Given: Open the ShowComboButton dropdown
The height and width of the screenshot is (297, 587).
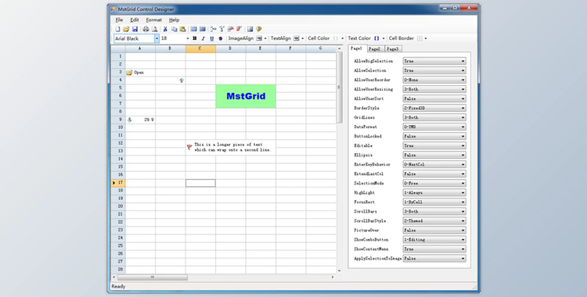Looking at the screenshot, I should tap(434, 239).
